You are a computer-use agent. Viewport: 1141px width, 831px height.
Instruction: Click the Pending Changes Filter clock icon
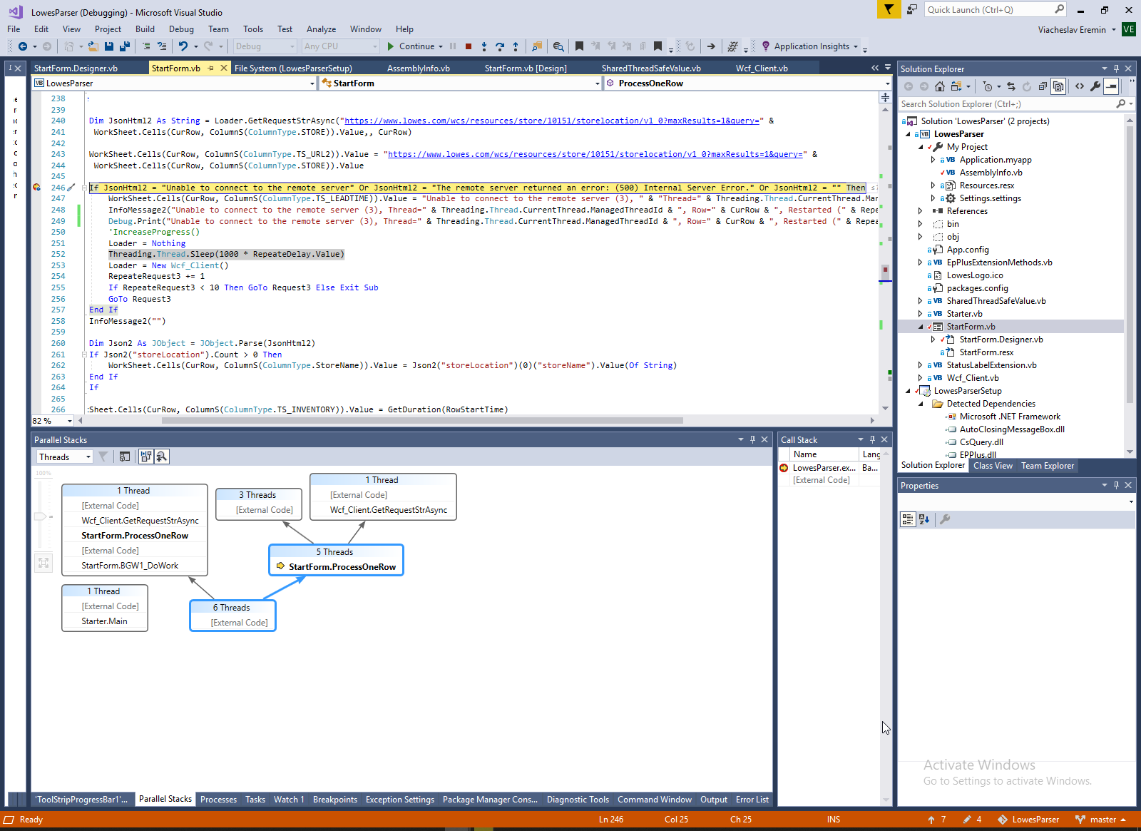(x=988, y=86)
